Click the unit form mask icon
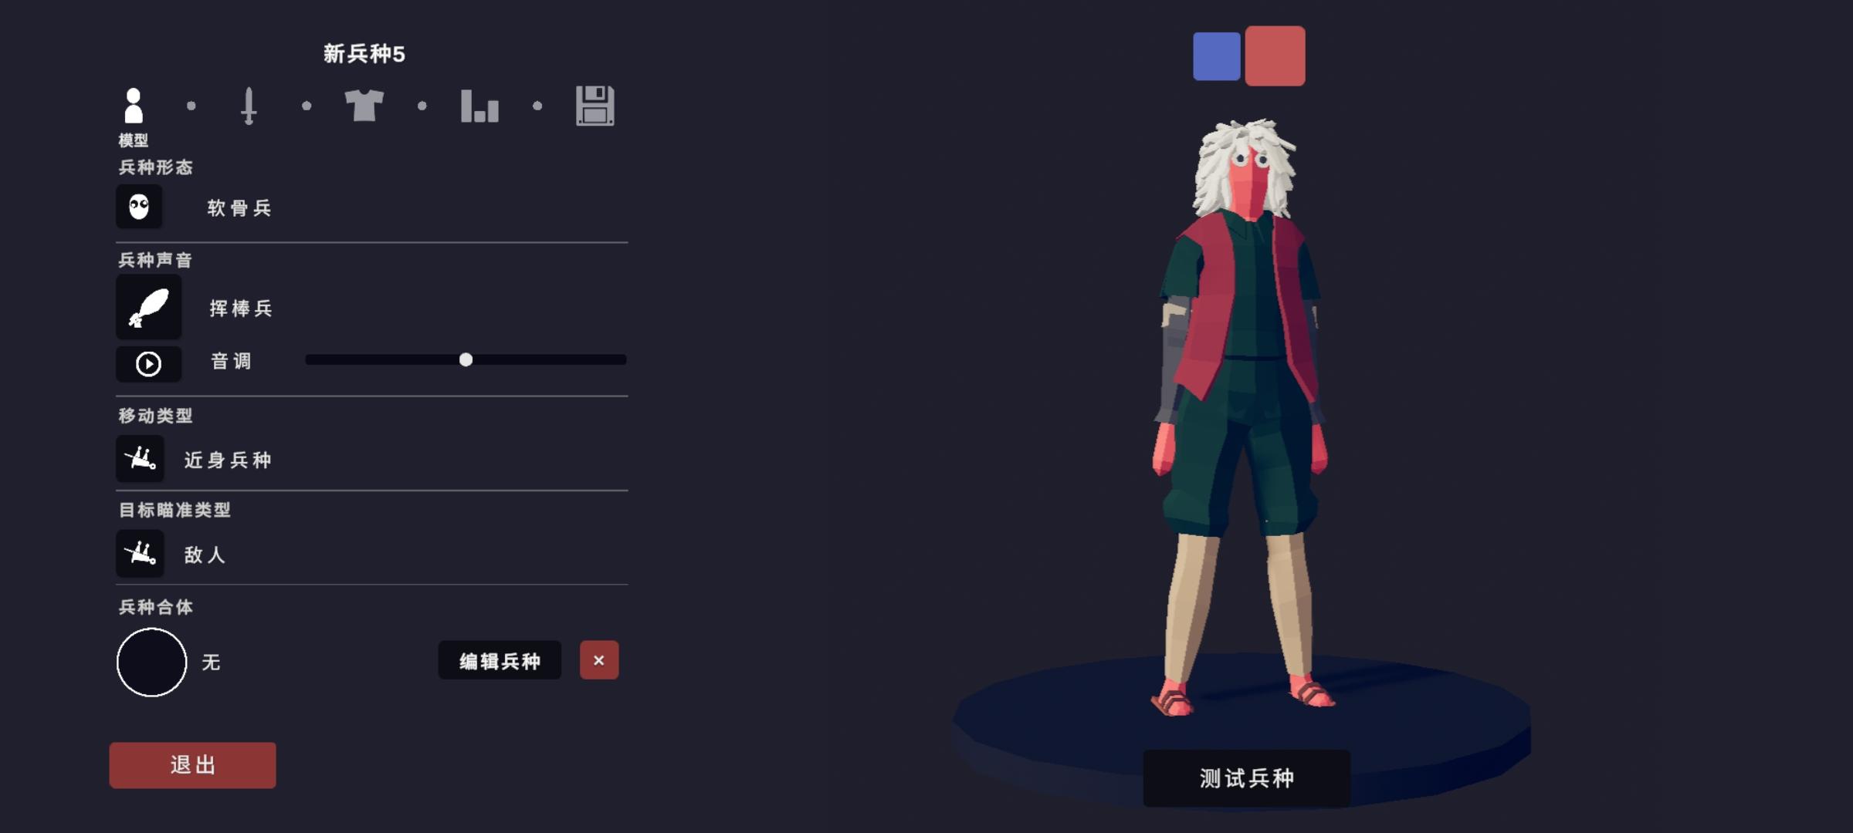 pos(139,207)
